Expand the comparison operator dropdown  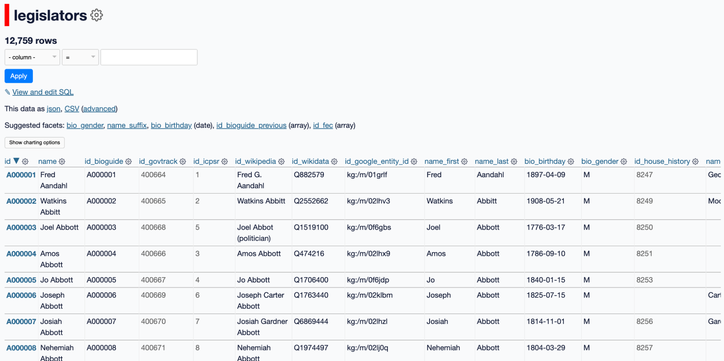coord(80,57)
